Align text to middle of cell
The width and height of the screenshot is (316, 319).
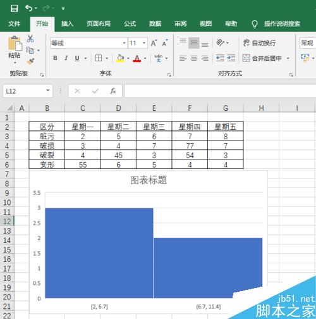click(194, 43)
